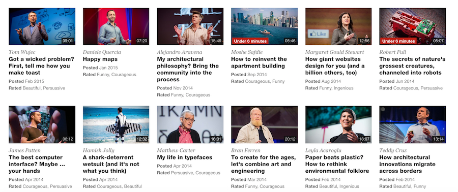The width and height of the screenshot is (458, 192).
Task: Open Matthew Carter talk thumbnail
Action: (x=190, y=124)
